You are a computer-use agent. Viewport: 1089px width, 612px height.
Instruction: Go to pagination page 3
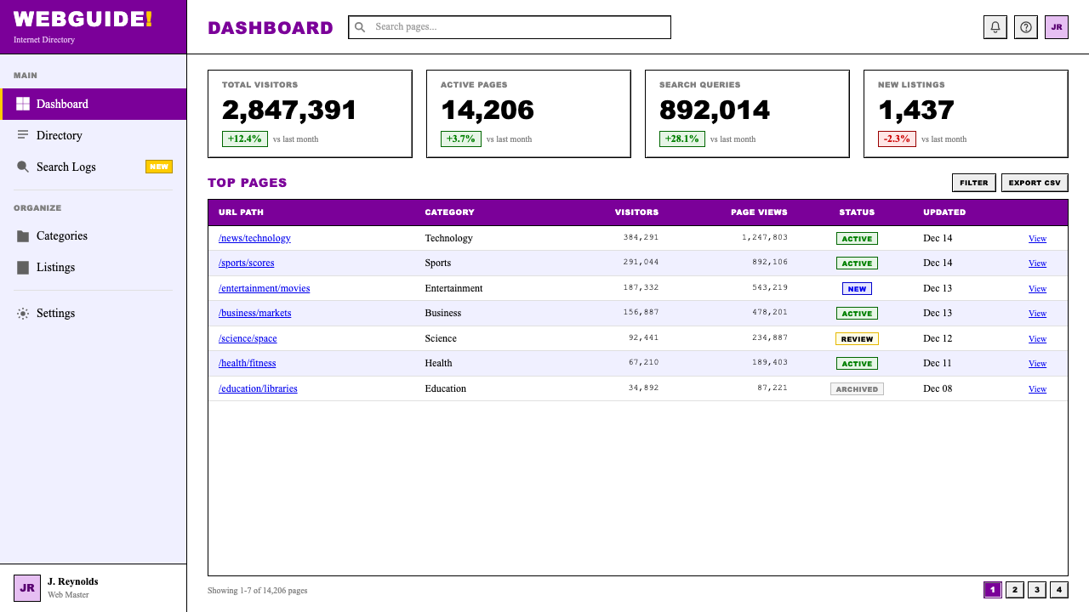point(1037,590)
